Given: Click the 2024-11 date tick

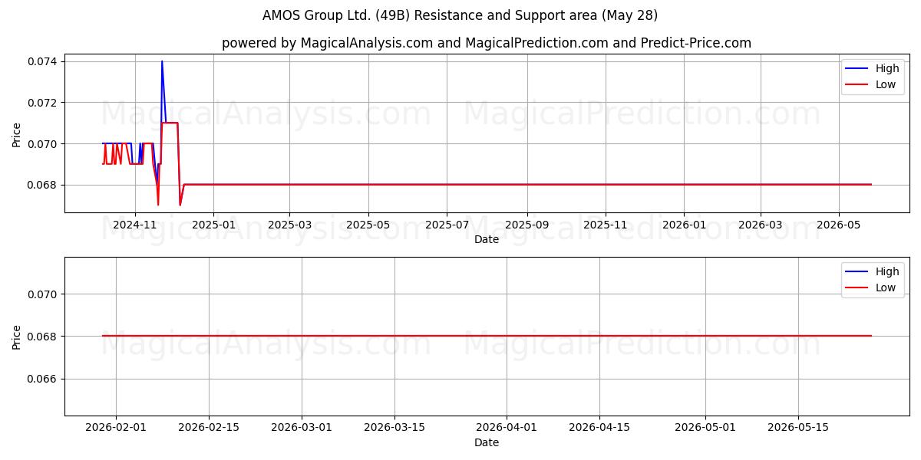Looking at the screenshot, I should coord(135,225).
